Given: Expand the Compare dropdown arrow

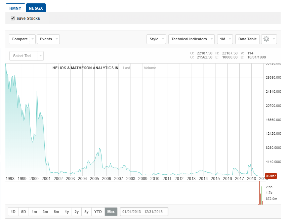Looking at the screenshot, I should [33, 39].
